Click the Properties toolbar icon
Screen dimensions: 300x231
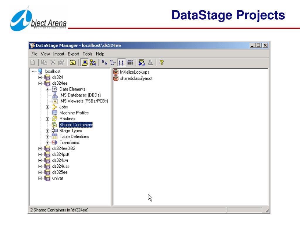[x=62, y=62]
